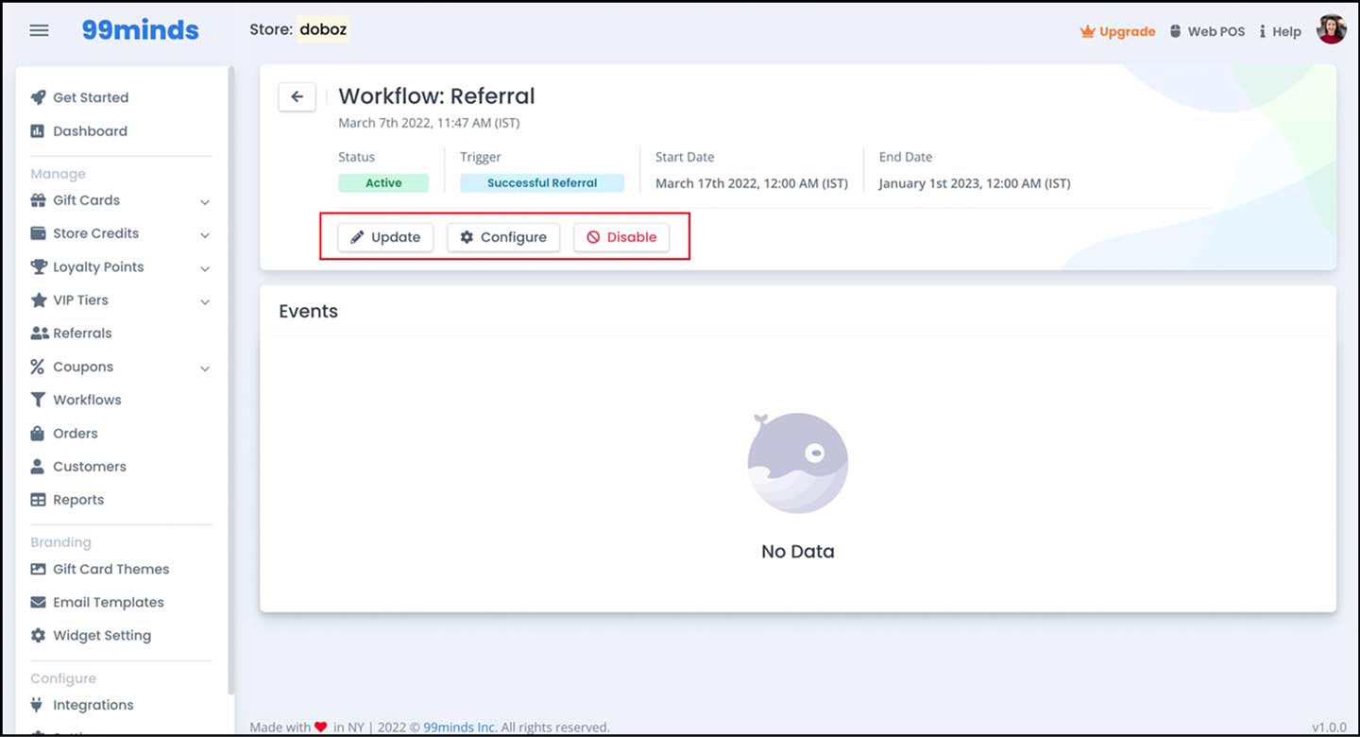The height and width of the screenshot is (737, 1360).
Task: Click the Get Started rocket icon
Action: tap(38, 97)
